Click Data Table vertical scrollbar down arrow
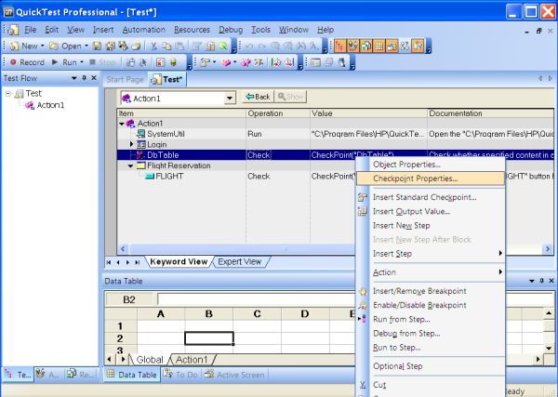This screenshot has height=397, width=558. click(549, 349)
